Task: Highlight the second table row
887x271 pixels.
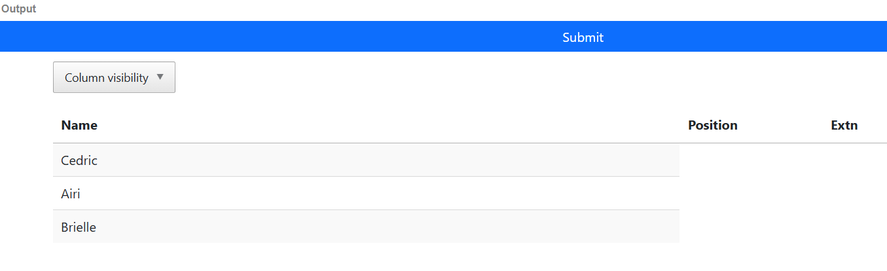Action: tap(366, 194)
